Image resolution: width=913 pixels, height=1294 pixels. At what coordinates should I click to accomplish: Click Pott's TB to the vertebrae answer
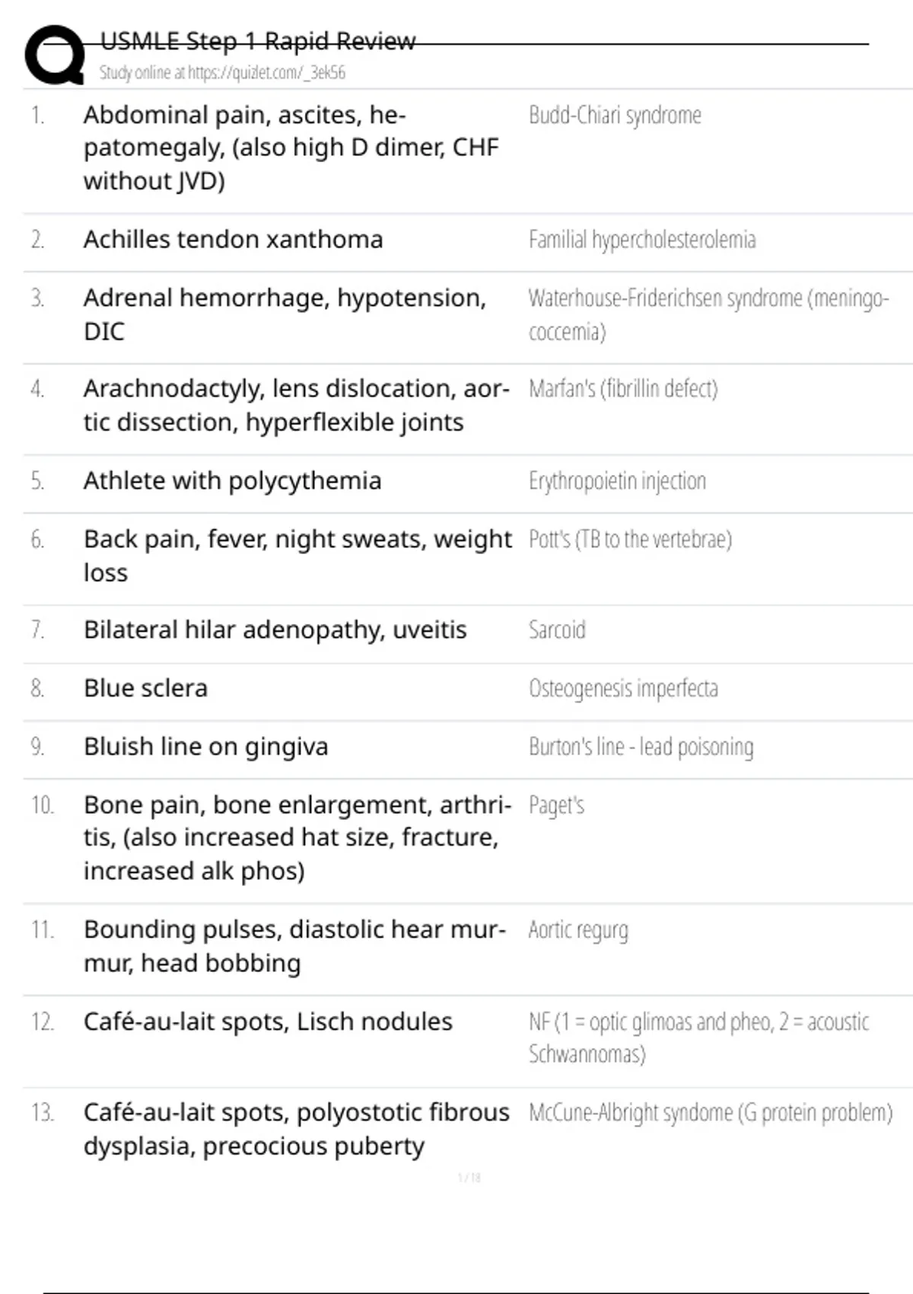click(630, 540)
